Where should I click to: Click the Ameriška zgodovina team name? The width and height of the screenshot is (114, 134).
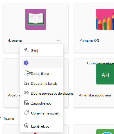95,95
